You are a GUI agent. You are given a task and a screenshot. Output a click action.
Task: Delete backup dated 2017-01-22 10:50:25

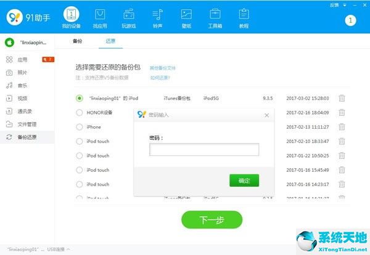[342, 156]
